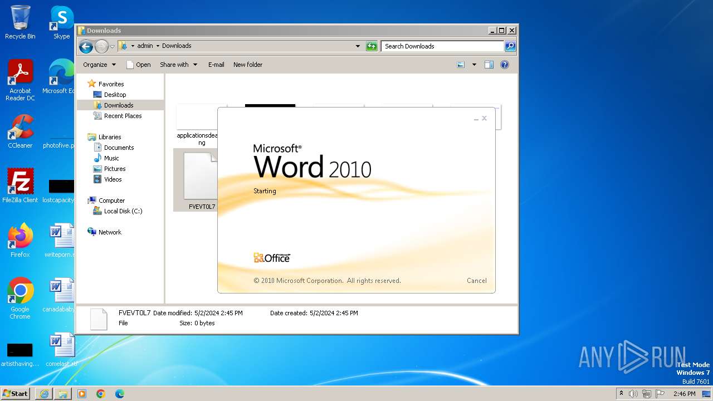Click the Open toolbar button
The width and height of the screenshot is (713, 401).
(139, 65)
